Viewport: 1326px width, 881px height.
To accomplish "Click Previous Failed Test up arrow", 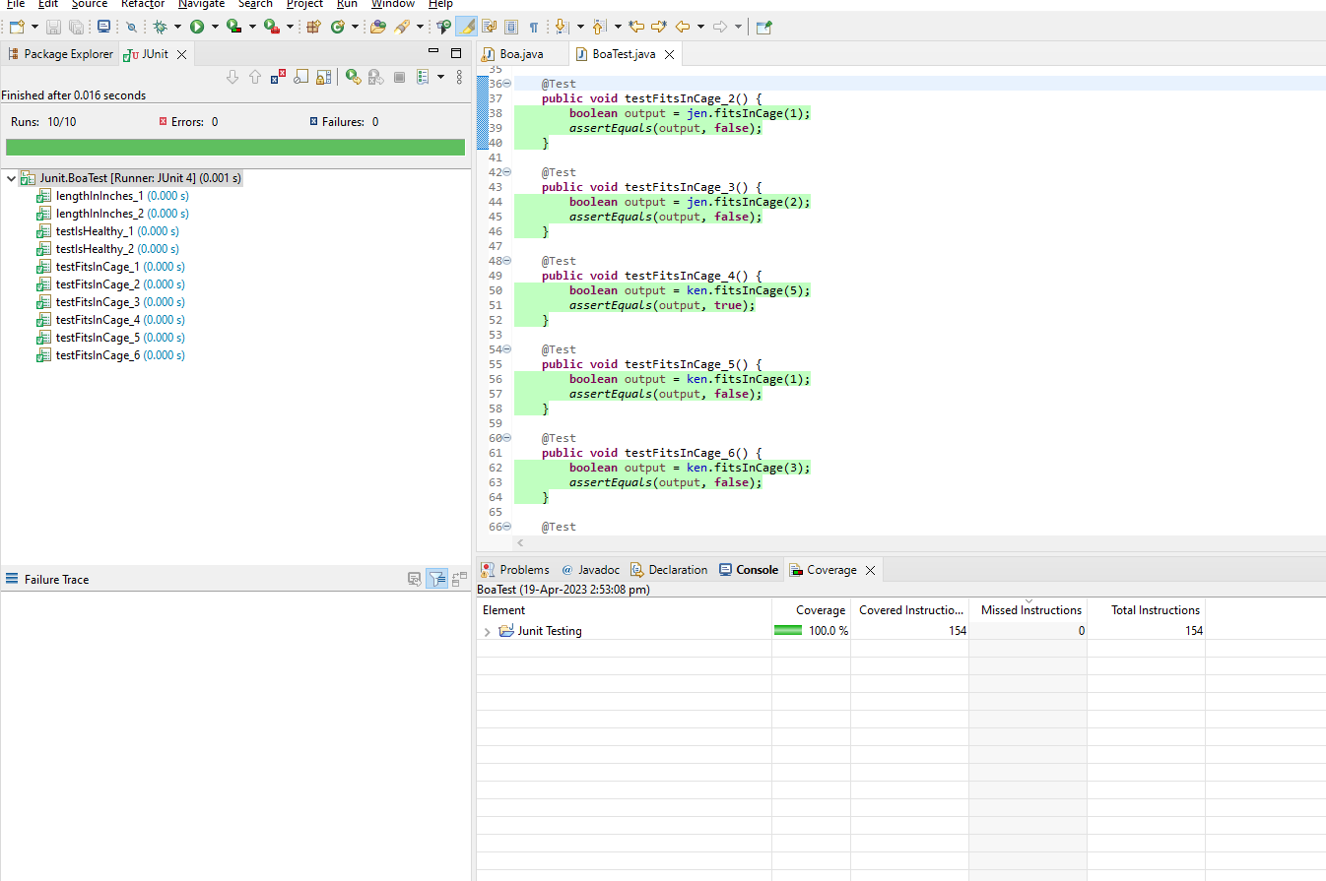I will click(x=255, y=77).
